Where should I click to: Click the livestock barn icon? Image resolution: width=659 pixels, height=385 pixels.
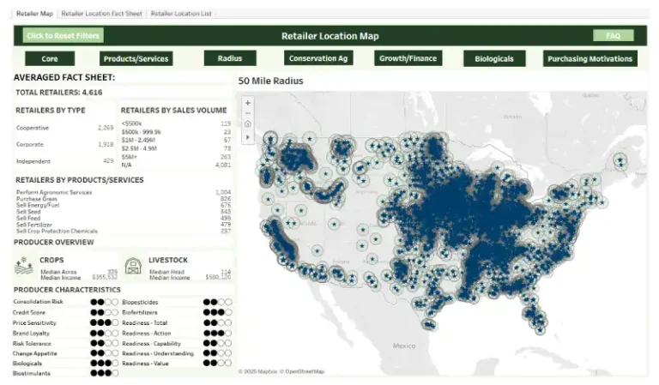click(x=133, y=266)
